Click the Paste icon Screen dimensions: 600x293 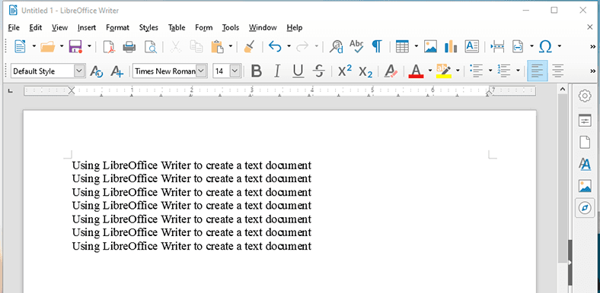point(217,46)
